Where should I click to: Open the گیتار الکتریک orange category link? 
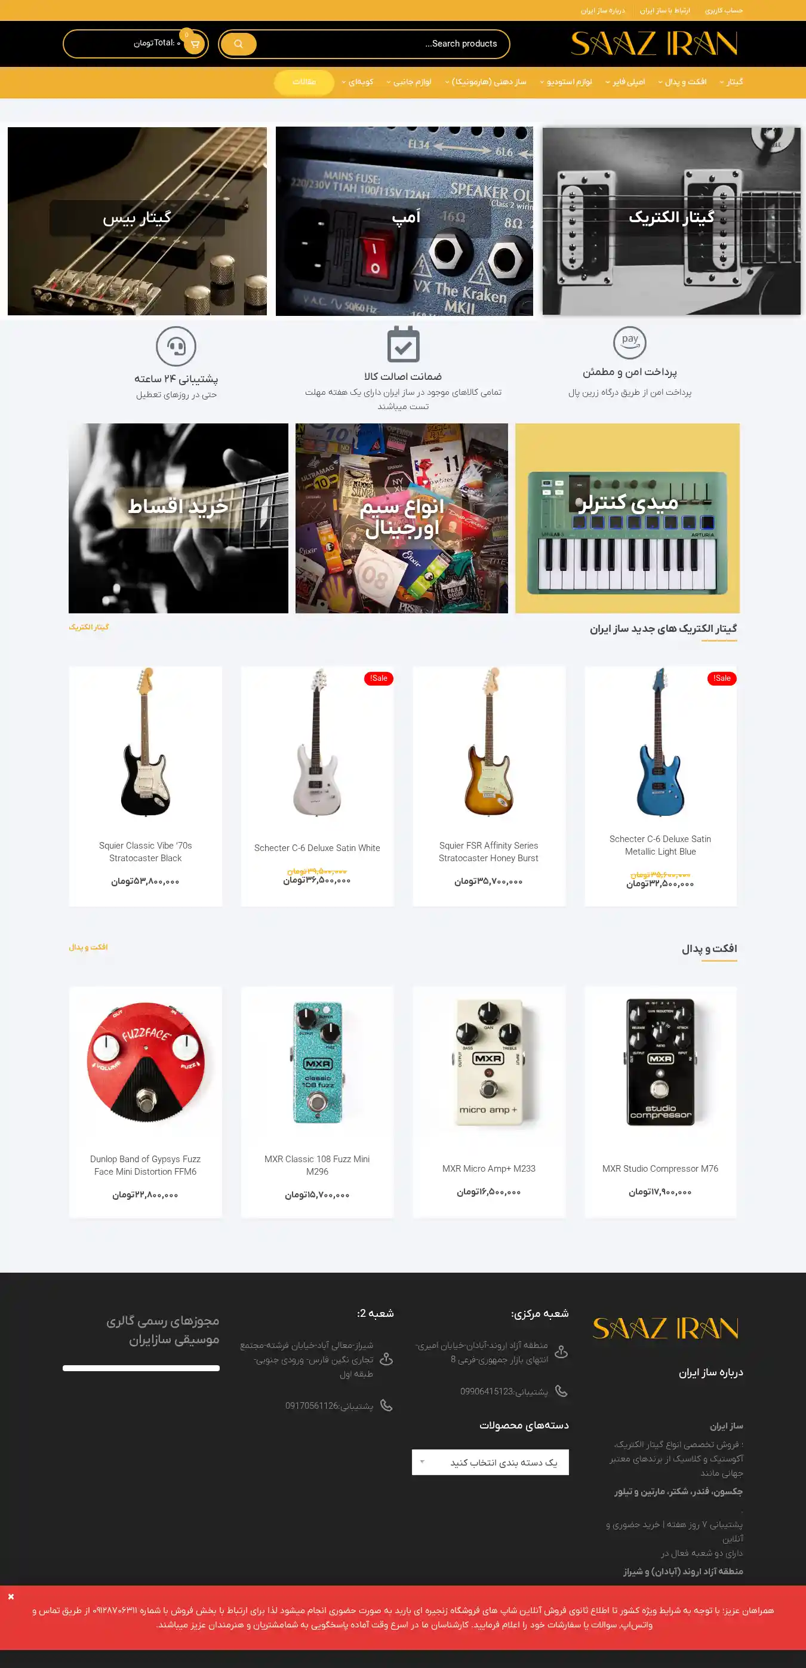[x=89, y=627]
